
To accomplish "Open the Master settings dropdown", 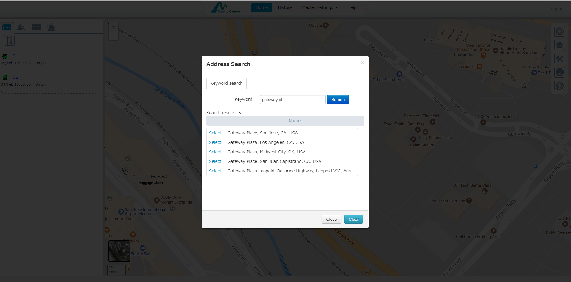I will click(319, 7).
